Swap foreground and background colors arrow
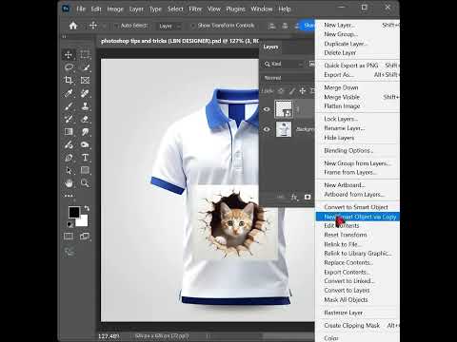 [87, 208]
